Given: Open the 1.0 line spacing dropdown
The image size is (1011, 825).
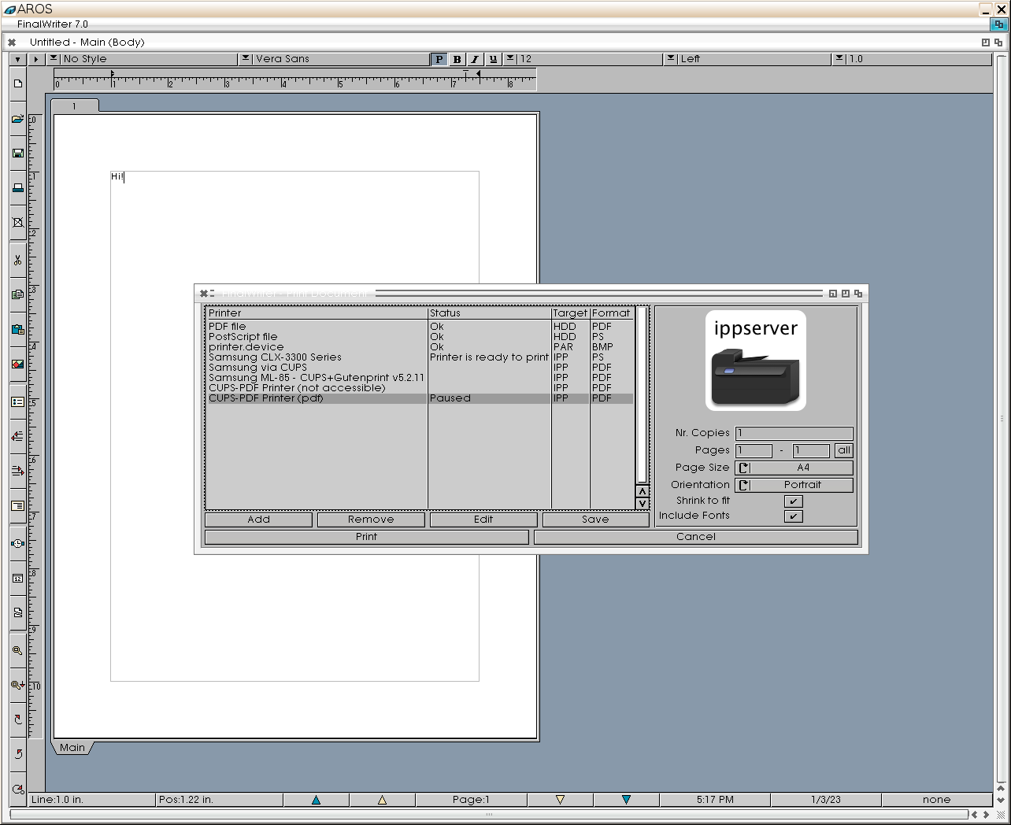Looking at the screenshot, I should coord(839,58).
